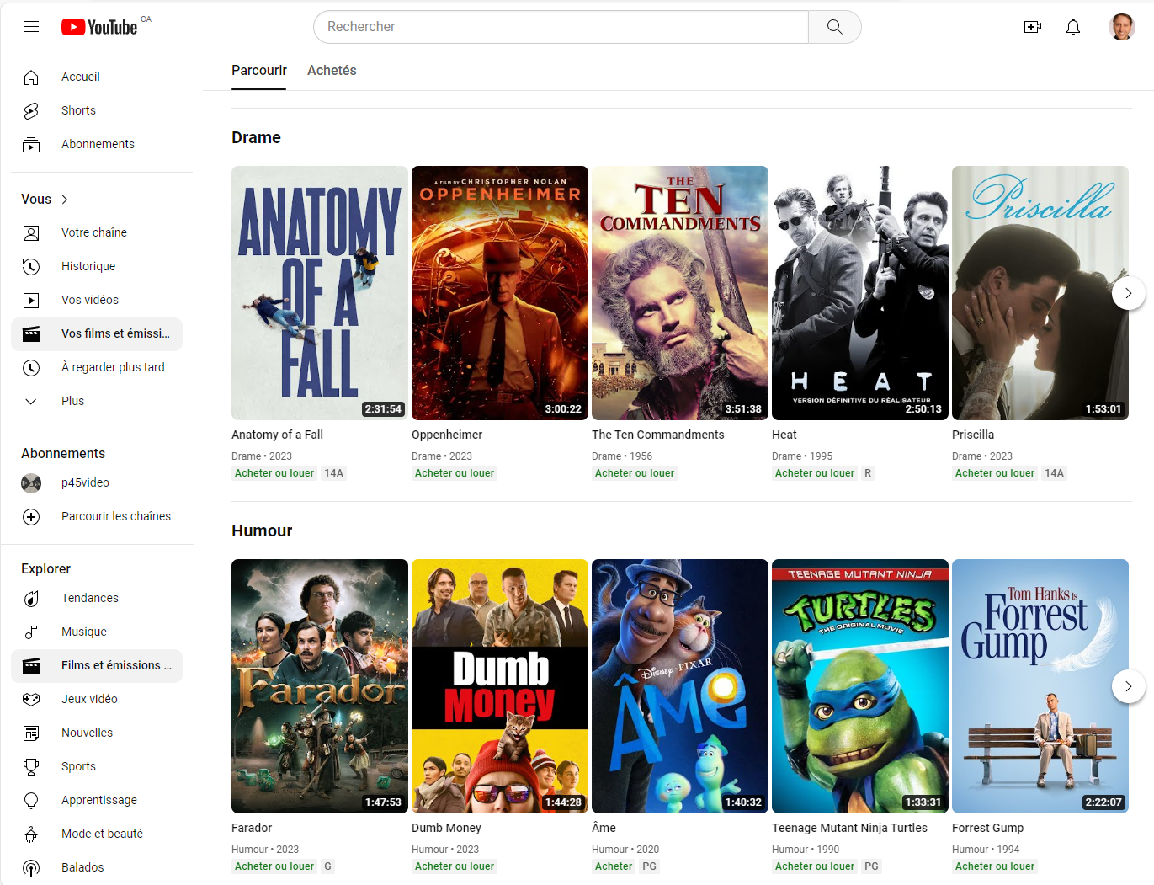Click the Films et émissions clapperboard icon
Image resolution: width=1154 pixels, height=885 pixels.
tap(31, 665)
